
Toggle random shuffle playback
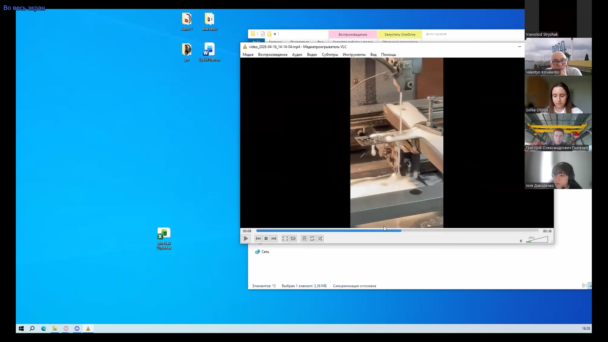(320, 239)
